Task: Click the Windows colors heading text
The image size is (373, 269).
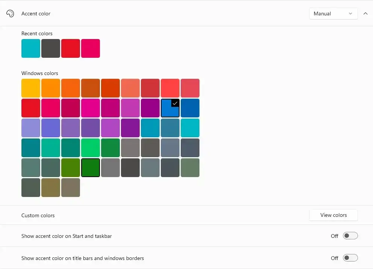Action: pyautogui.click(x=40, y=73)
